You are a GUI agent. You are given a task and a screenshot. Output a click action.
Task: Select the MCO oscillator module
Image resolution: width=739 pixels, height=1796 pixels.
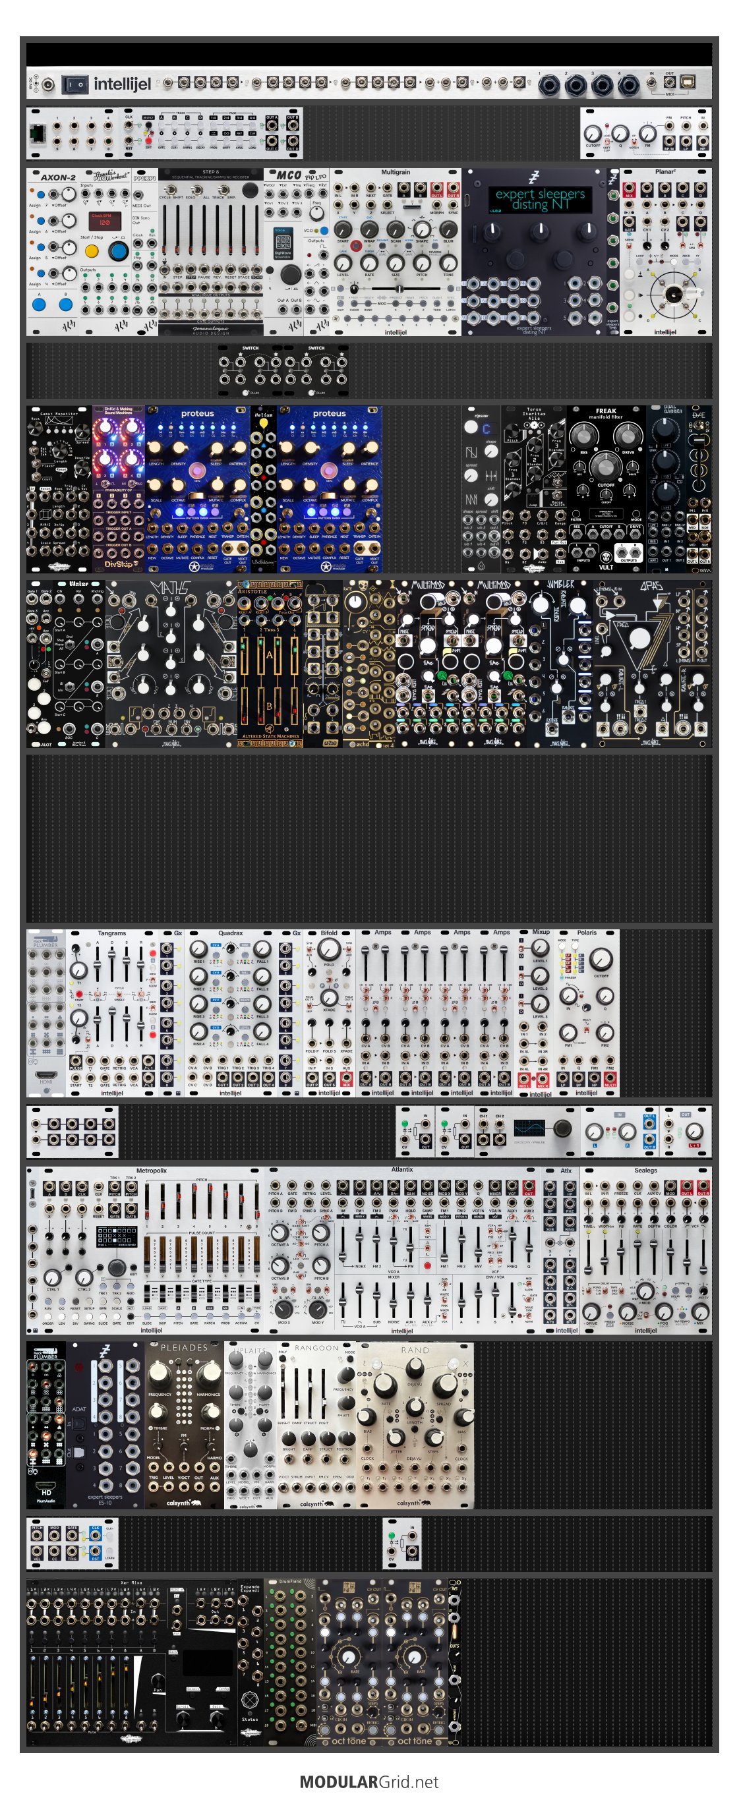click(x=284, y=252)
